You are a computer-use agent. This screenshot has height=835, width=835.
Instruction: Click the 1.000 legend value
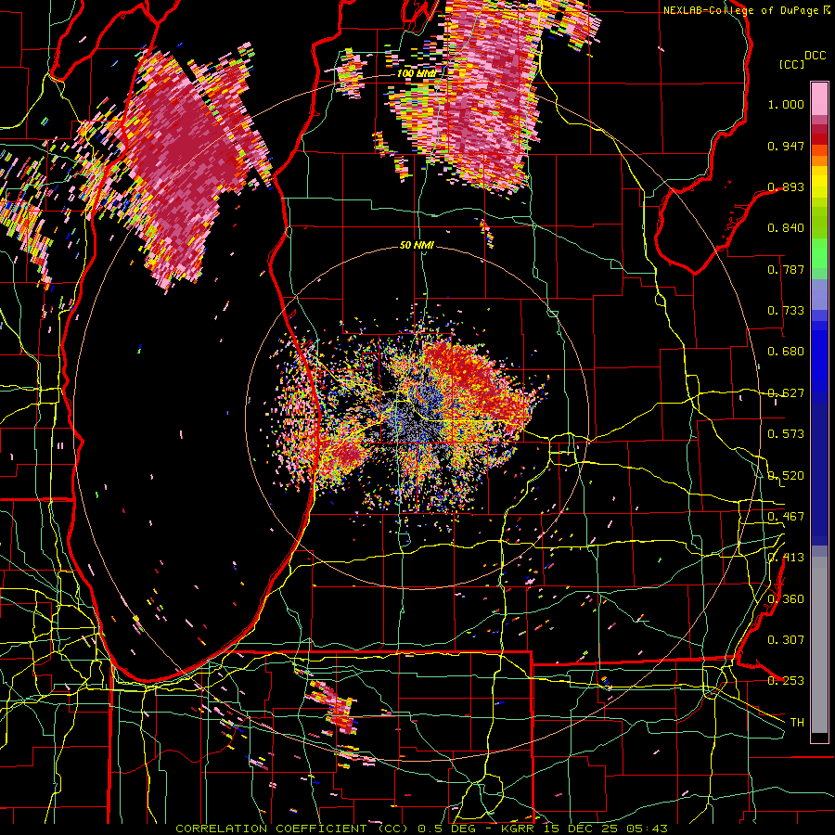[x=786, y=104]
